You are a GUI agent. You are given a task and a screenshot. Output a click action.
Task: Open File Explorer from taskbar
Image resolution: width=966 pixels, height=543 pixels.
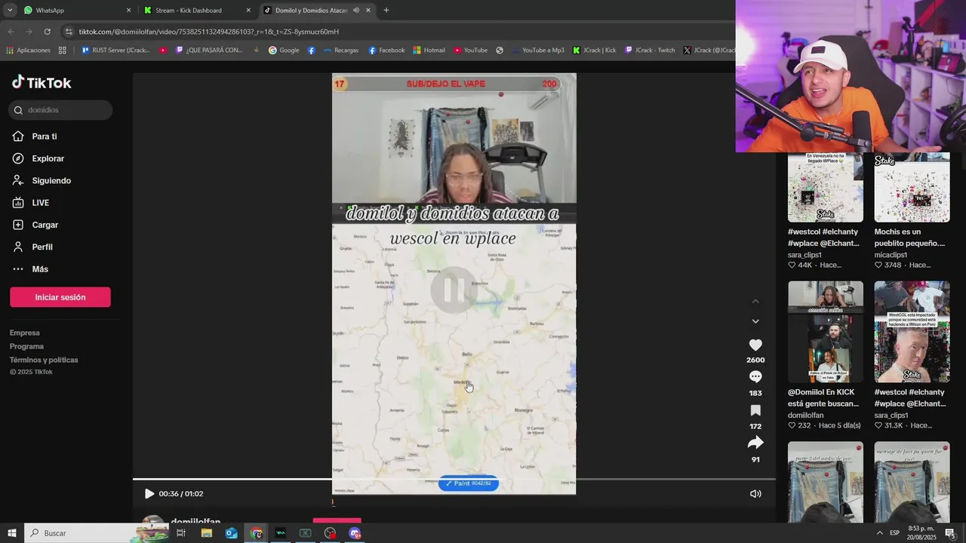point(207,533)
